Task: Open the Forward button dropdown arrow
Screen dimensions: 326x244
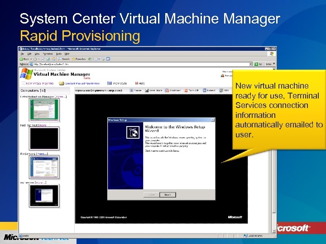Action: 39,59
